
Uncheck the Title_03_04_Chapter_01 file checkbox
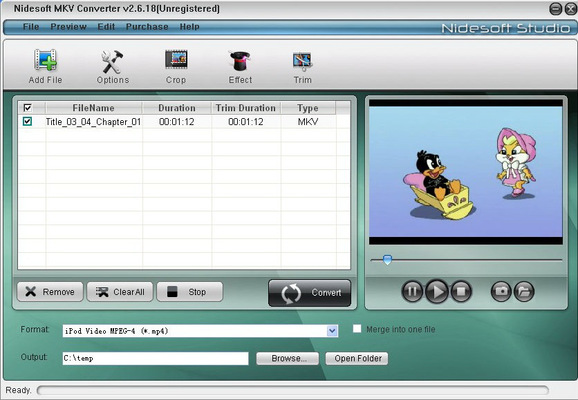pyautogui.click(x=27, y=121)
